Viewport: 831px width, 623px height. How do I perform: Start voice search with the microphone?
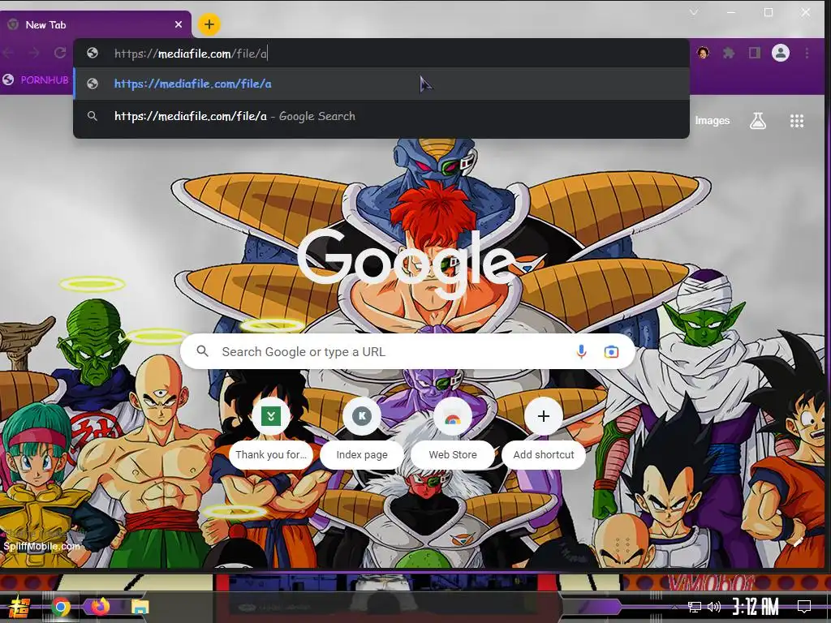click(581, 351)
